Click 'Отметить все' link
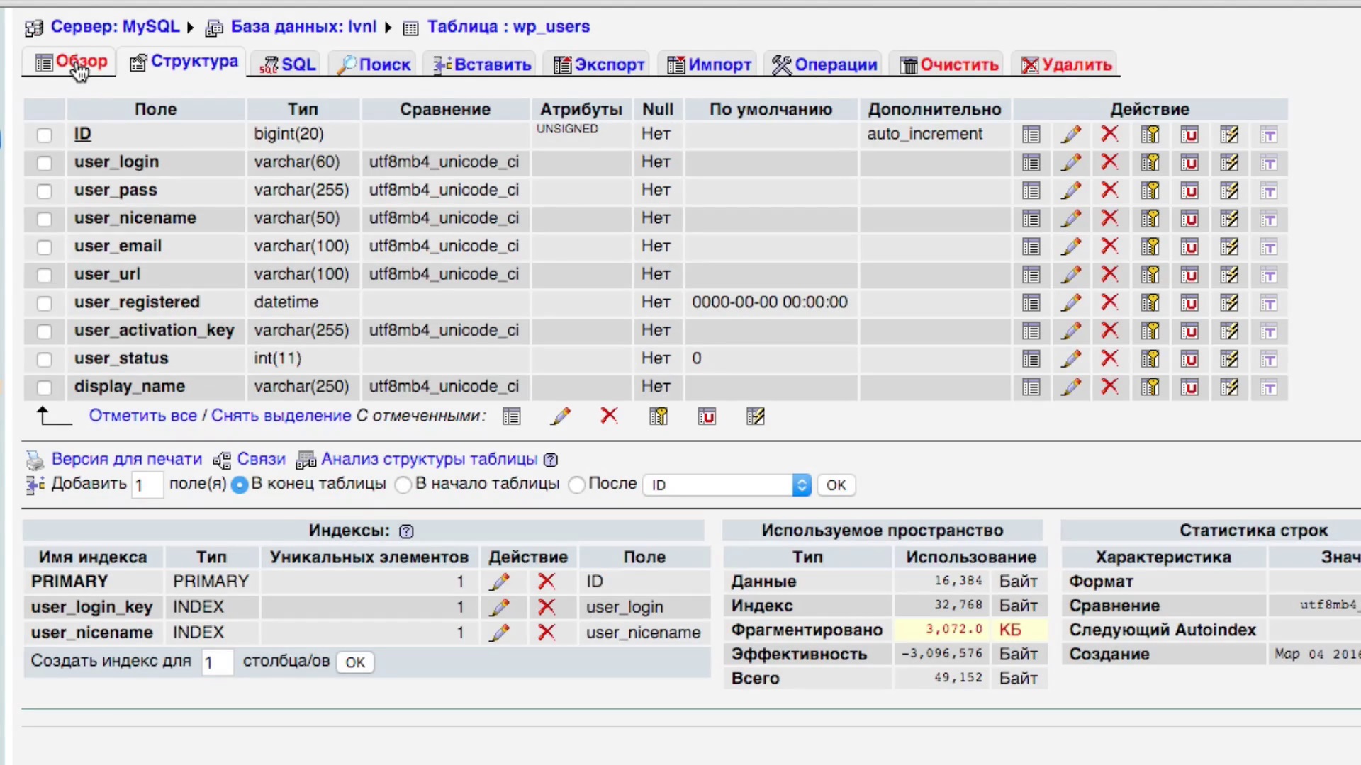1361x765 pixels. tap(142, 416)
